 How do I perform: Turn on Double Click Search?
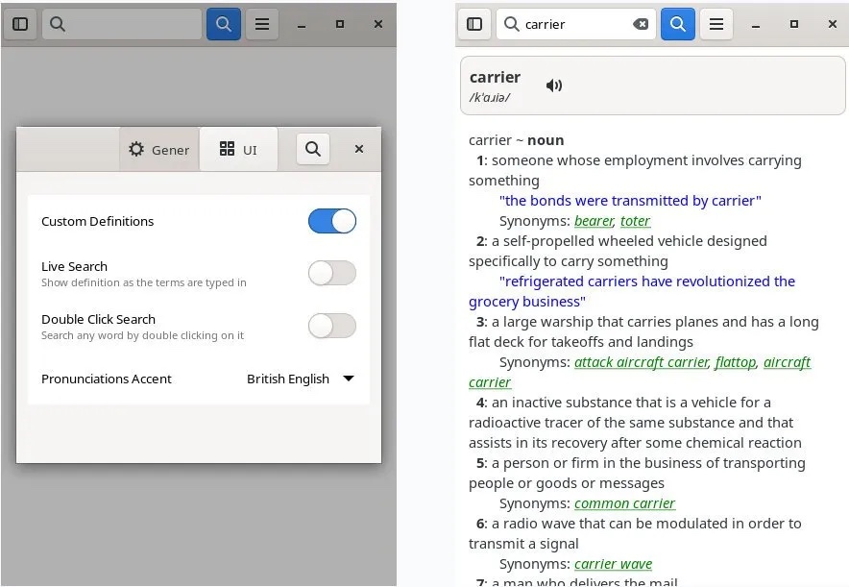331,327
